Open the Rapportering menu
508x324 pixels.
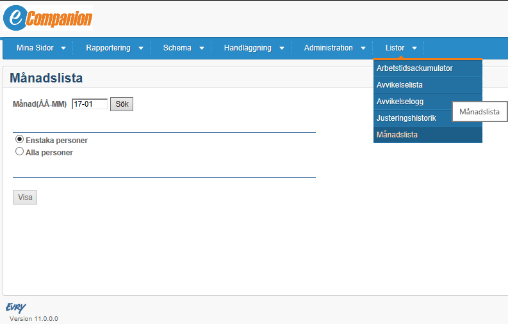pos(108,48)
